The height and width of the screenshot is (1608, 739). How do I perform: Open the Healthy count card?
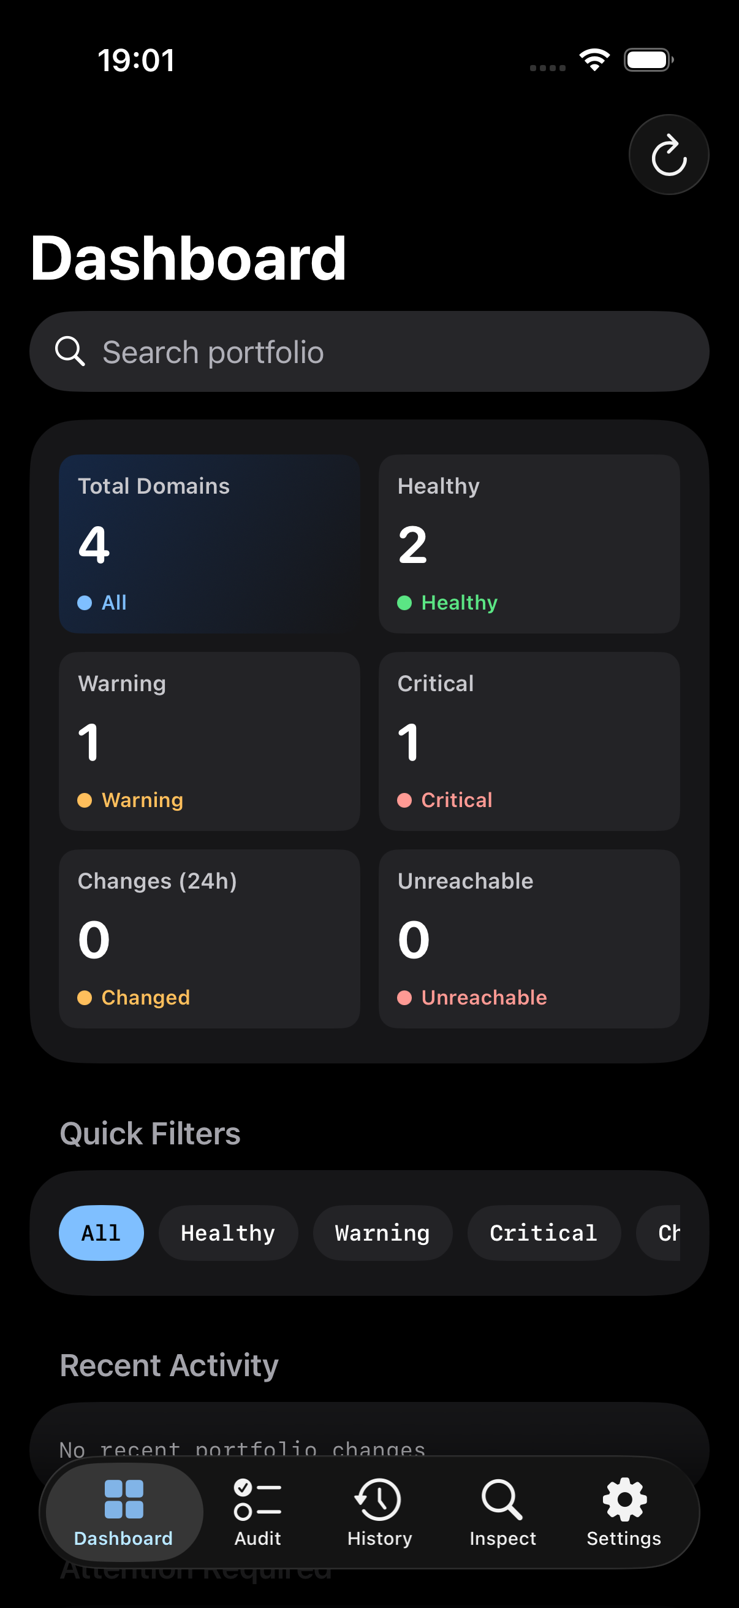tap(529, 544)
